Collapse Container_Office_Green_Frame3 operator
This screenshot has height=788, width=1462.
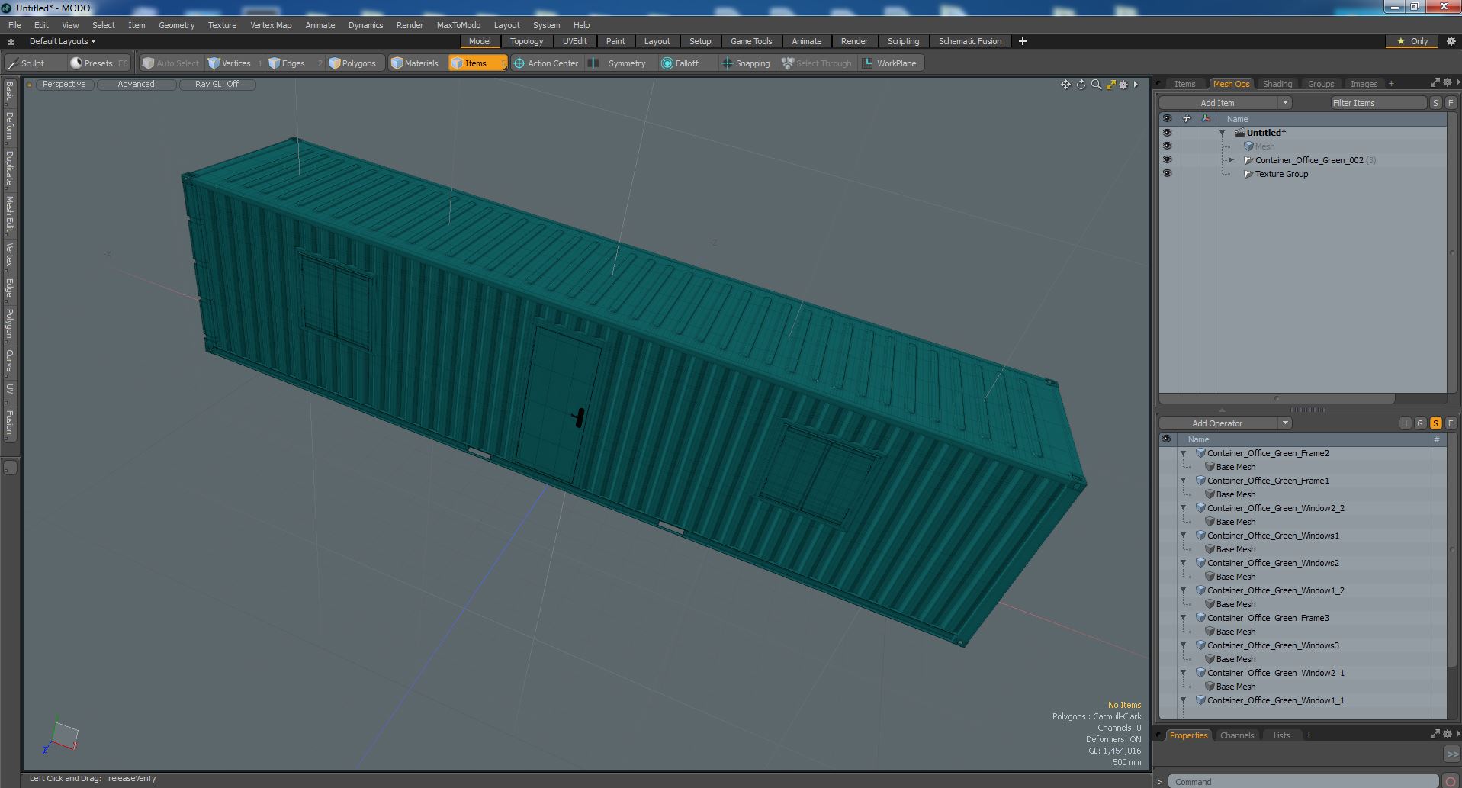pyautogui.click(x=1184, y=618)
